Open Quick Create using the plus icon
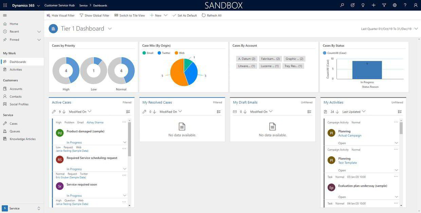The height and width of the screenshot is (213, 421). [x=373, y=5]
